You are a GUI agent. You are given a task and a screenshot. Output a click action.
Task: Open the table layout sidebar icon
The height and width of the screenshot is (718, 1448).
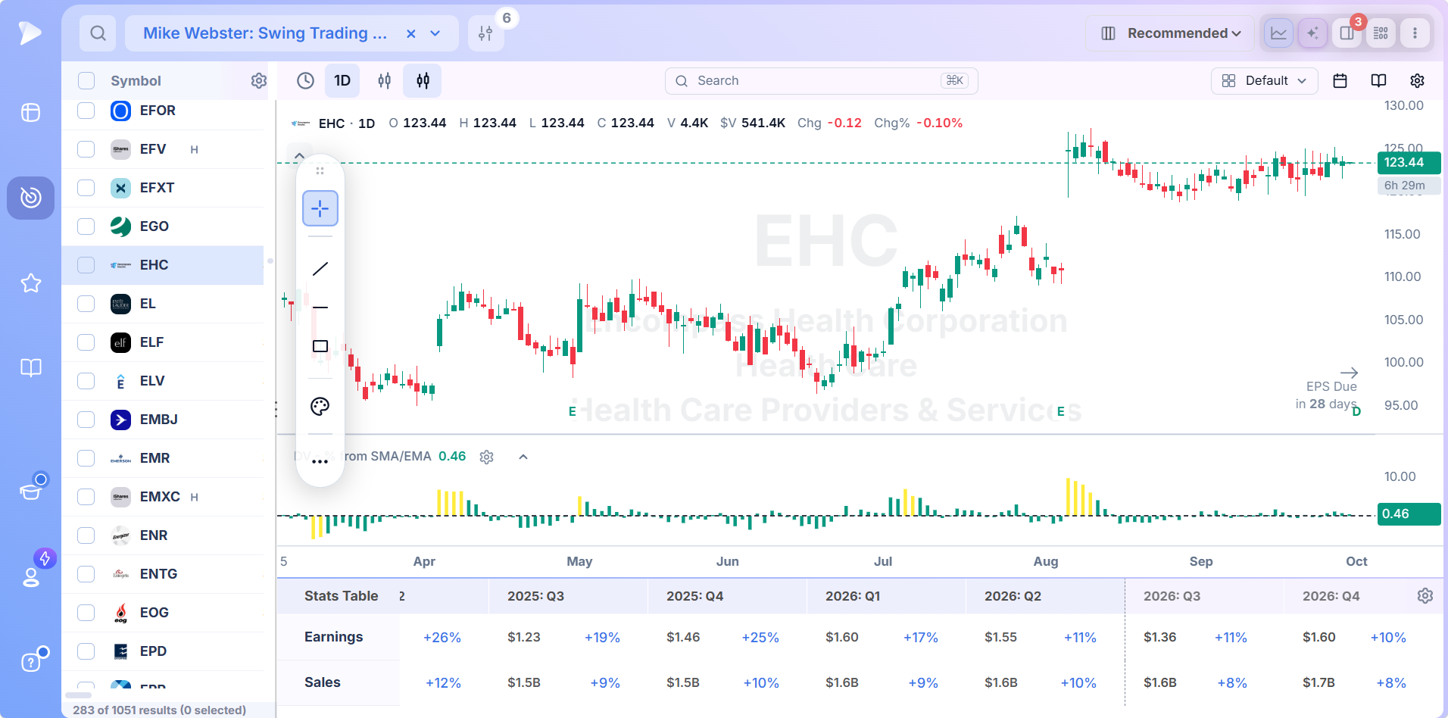(31, 113)
